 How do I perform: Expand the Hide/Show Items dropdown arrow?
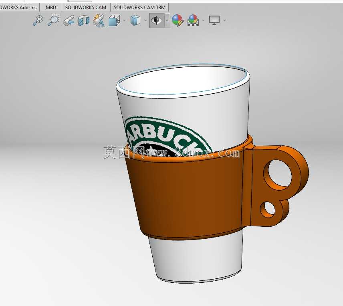pyautogui.click(x=167, y=20)
